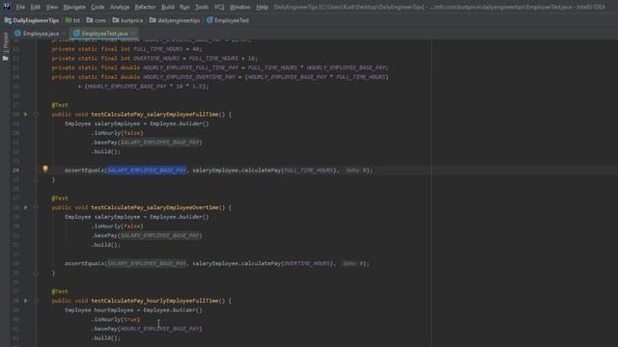Run testCalculatePay_salaryEmployeeOvertime via its green gutter arrow
Image resolution: width=618 pixels, height=347 pixels.
click(x=26, y=207)
